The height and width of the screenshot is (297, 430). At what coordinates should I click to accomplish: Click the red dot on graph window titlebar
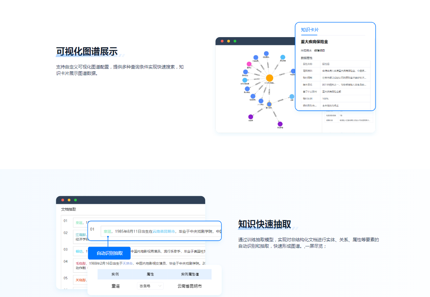222,41
